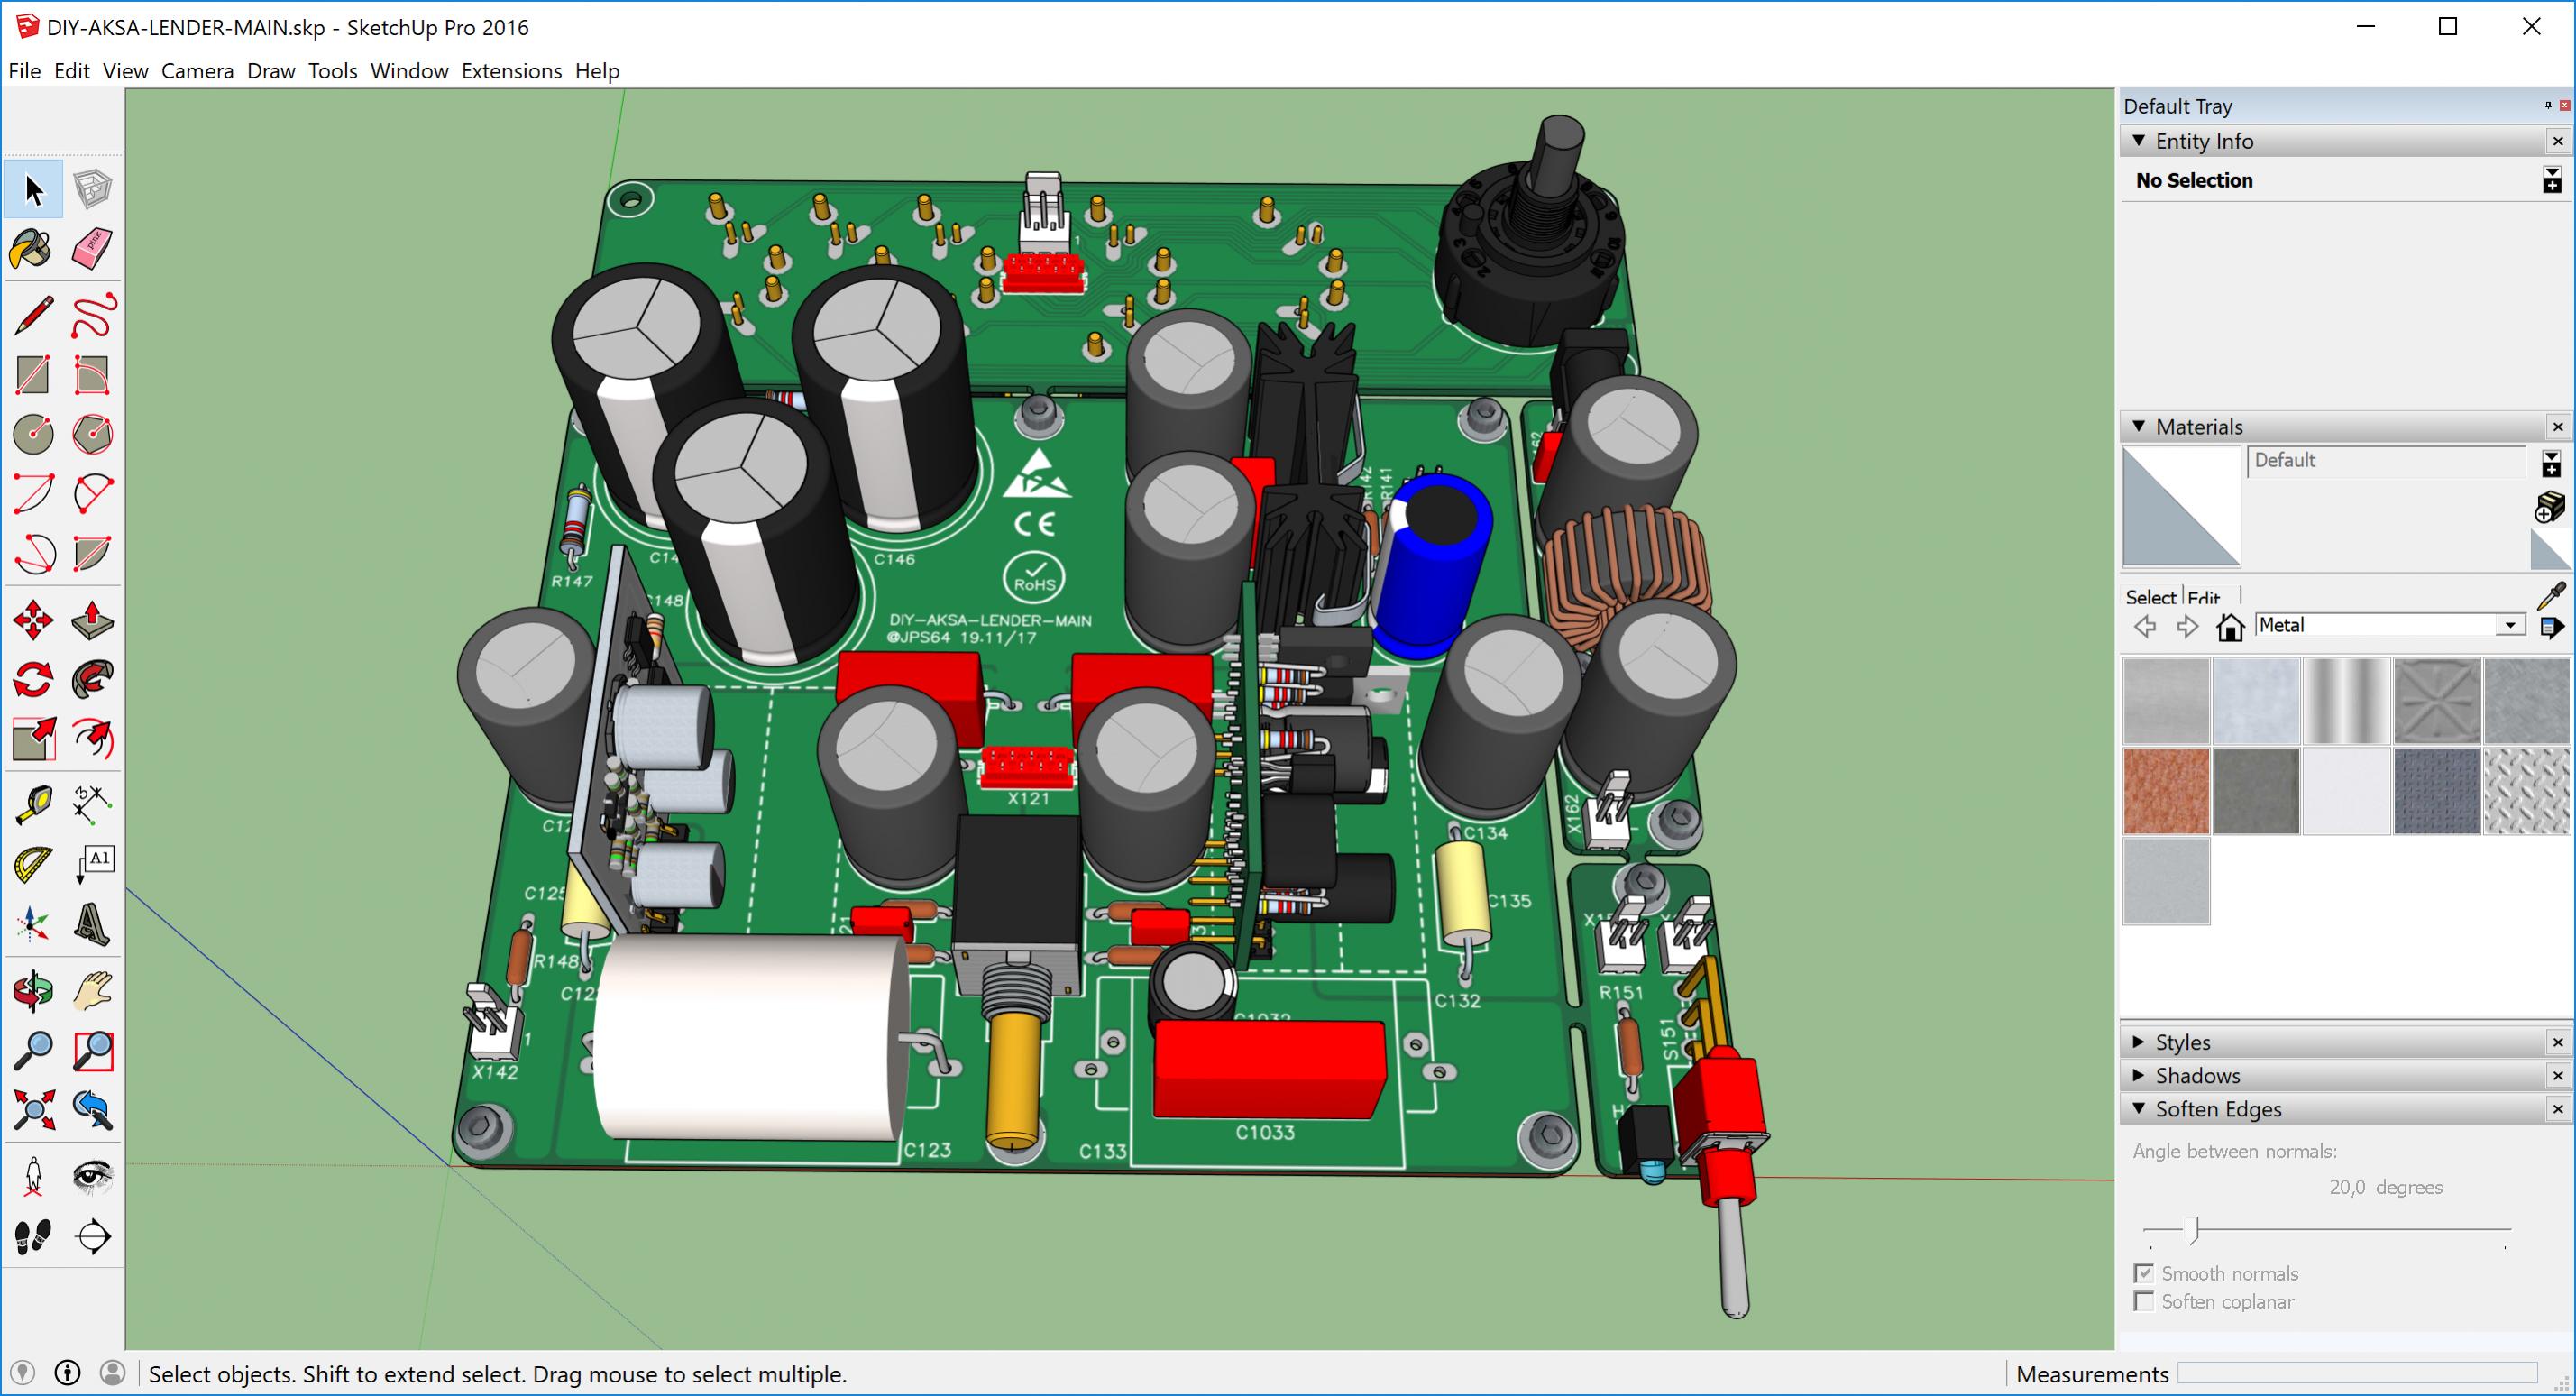This screenshot has height=1396, width=2576.
Task: Choose the 3D Text tool
Action: tap(93, 924)
